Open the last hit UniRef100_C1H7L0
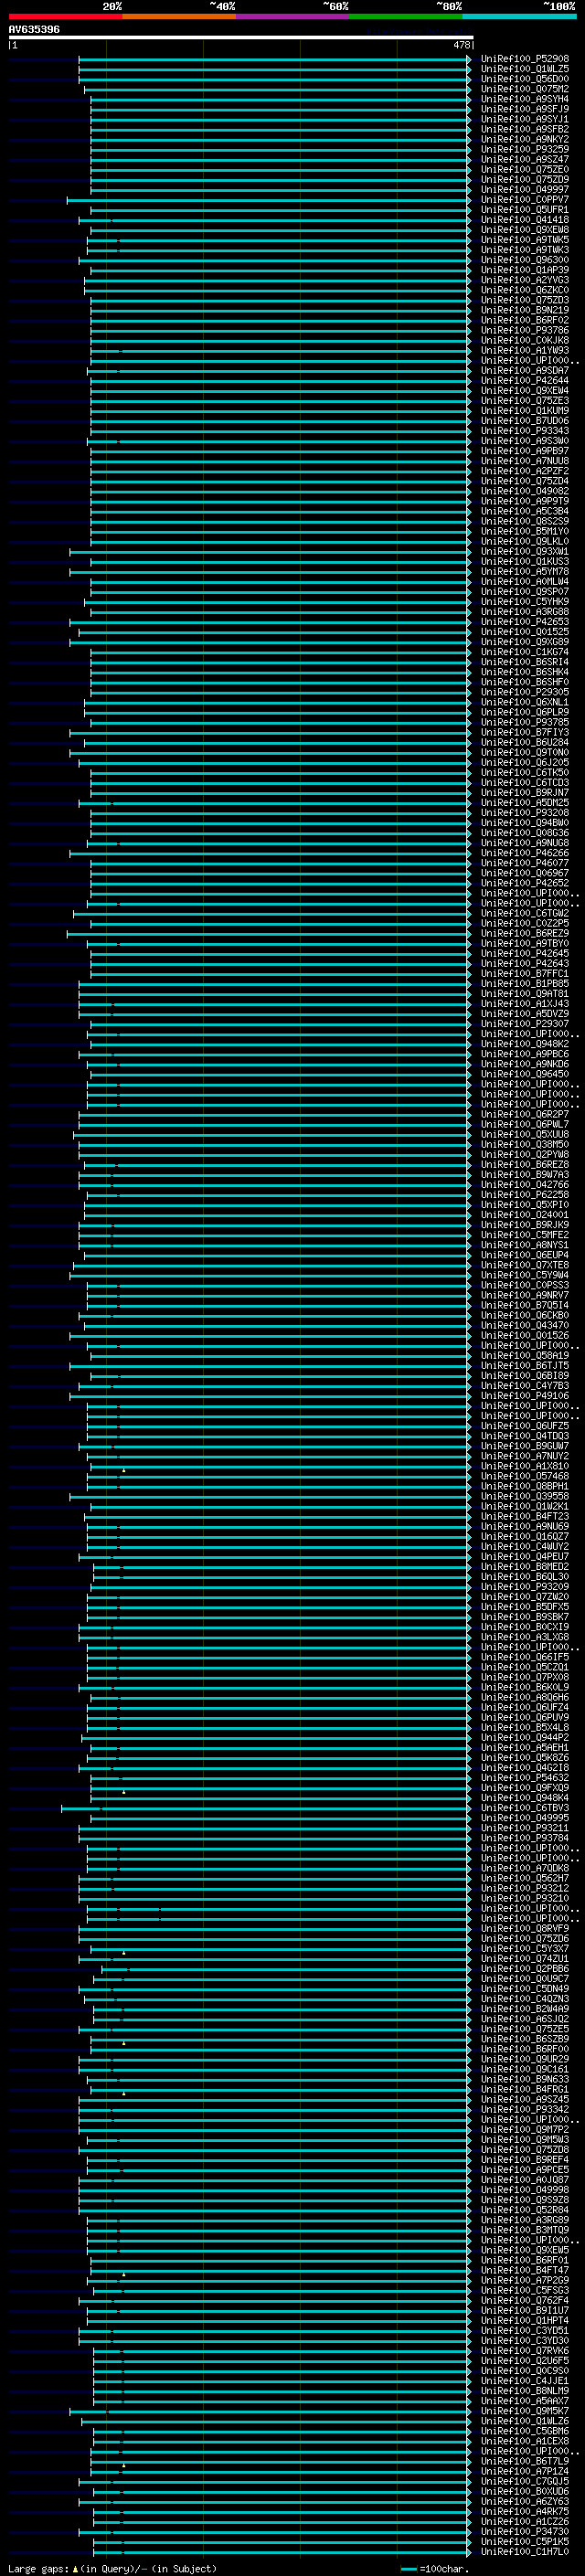This screenshot has height=2576, width=585. coord(525,2552)
